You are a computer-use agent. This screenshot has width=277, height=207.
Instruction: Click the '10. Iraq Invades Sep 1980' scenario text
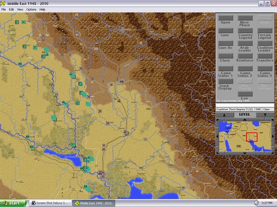(233, 101)
